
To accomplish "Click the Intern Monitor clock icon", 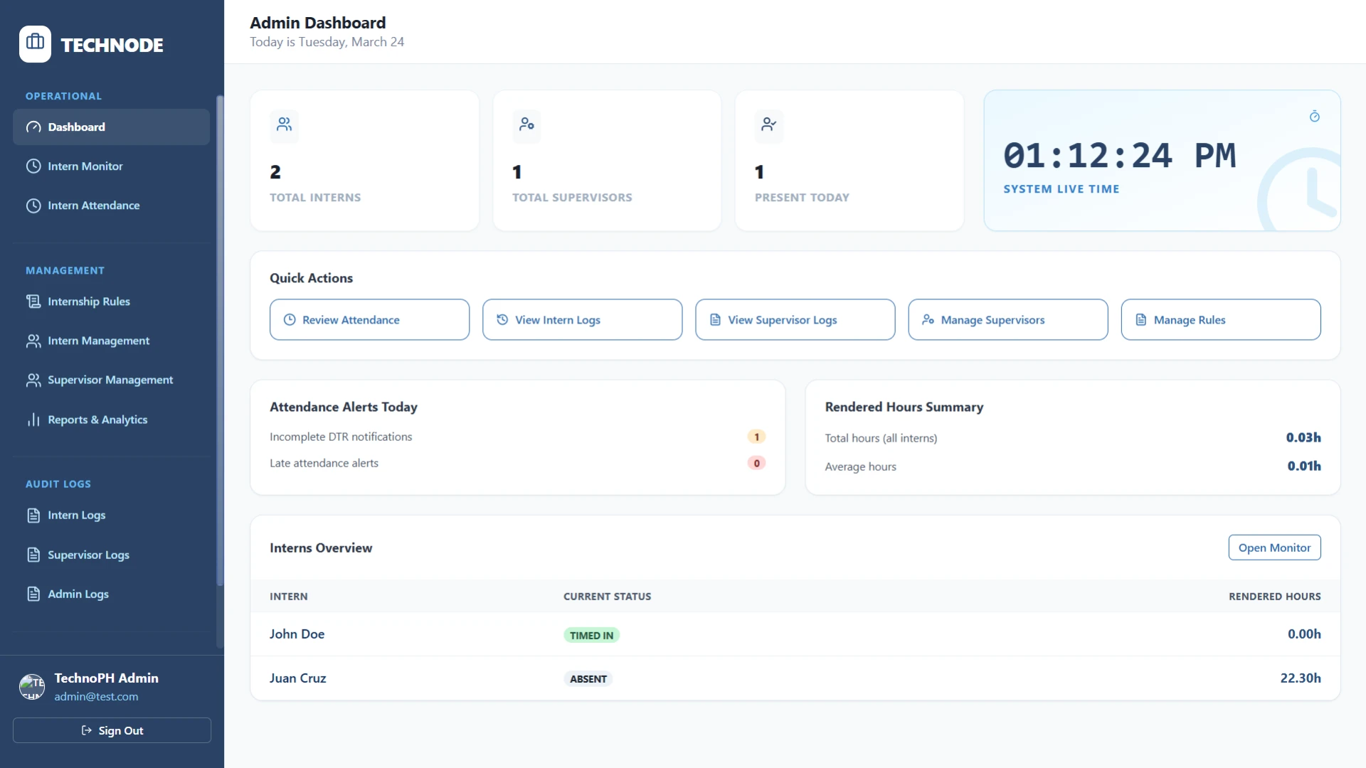I will (x=33, y=166).
